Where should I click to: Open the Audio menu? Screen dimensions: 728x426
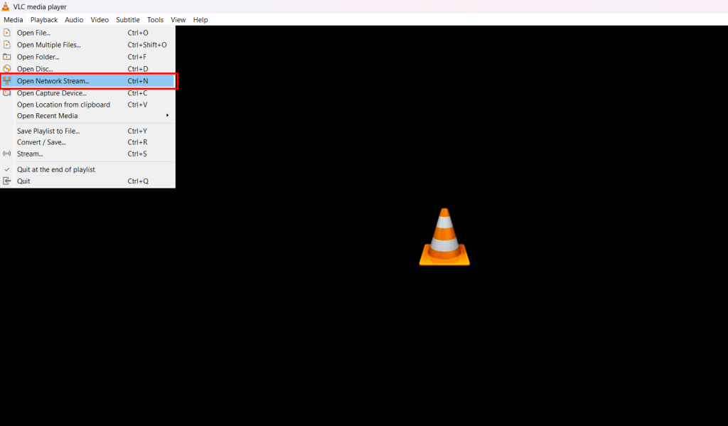pos(74,20)
